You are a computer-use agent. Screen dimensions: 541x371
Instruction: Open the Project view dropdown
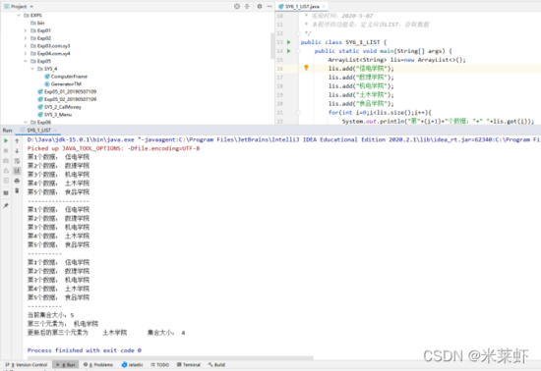[19, 6]
